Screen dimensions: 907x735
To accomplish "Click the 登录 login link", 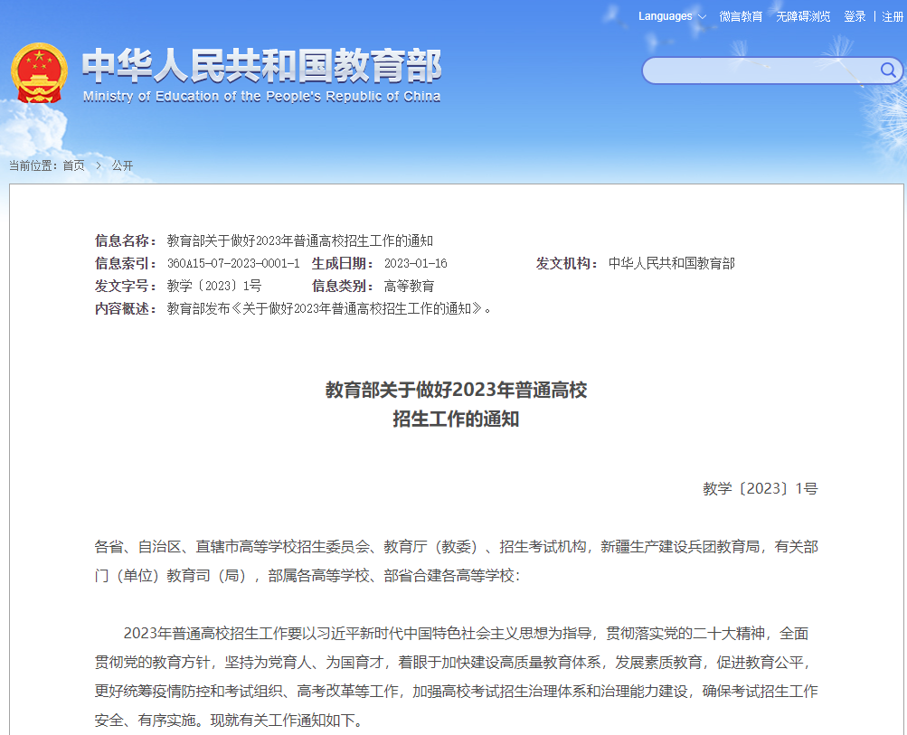I will click(x=855, y=16).
